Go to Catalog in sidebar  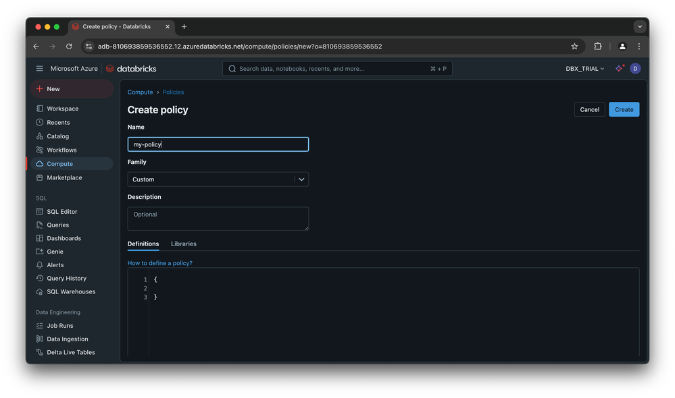(57, 136)
